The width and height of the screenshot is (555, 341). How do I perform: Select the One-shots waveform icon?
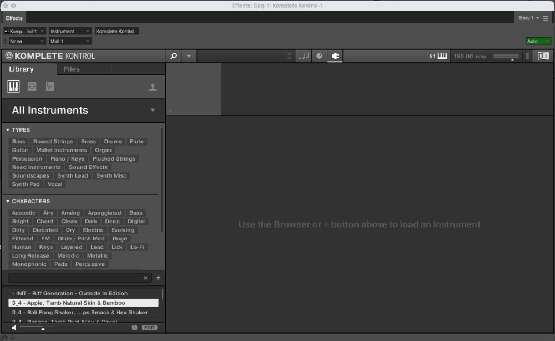(x=49, y=86)
